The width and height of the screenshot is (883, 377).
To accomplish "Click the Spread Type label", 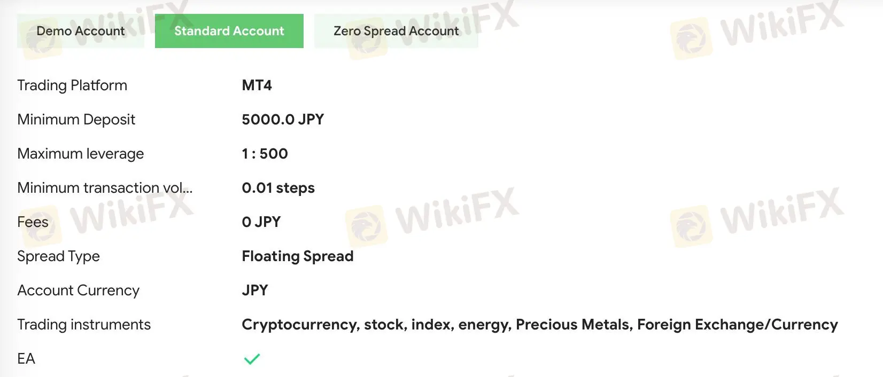I will [x=58, y=256].
